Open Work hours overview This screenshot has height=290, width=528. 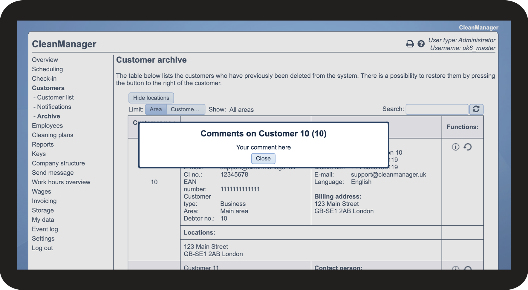tap(61, 182)
